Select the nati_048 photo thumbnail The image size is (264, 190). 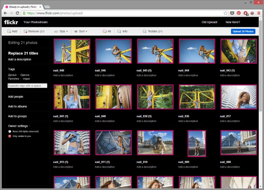[x=72, y=51]
